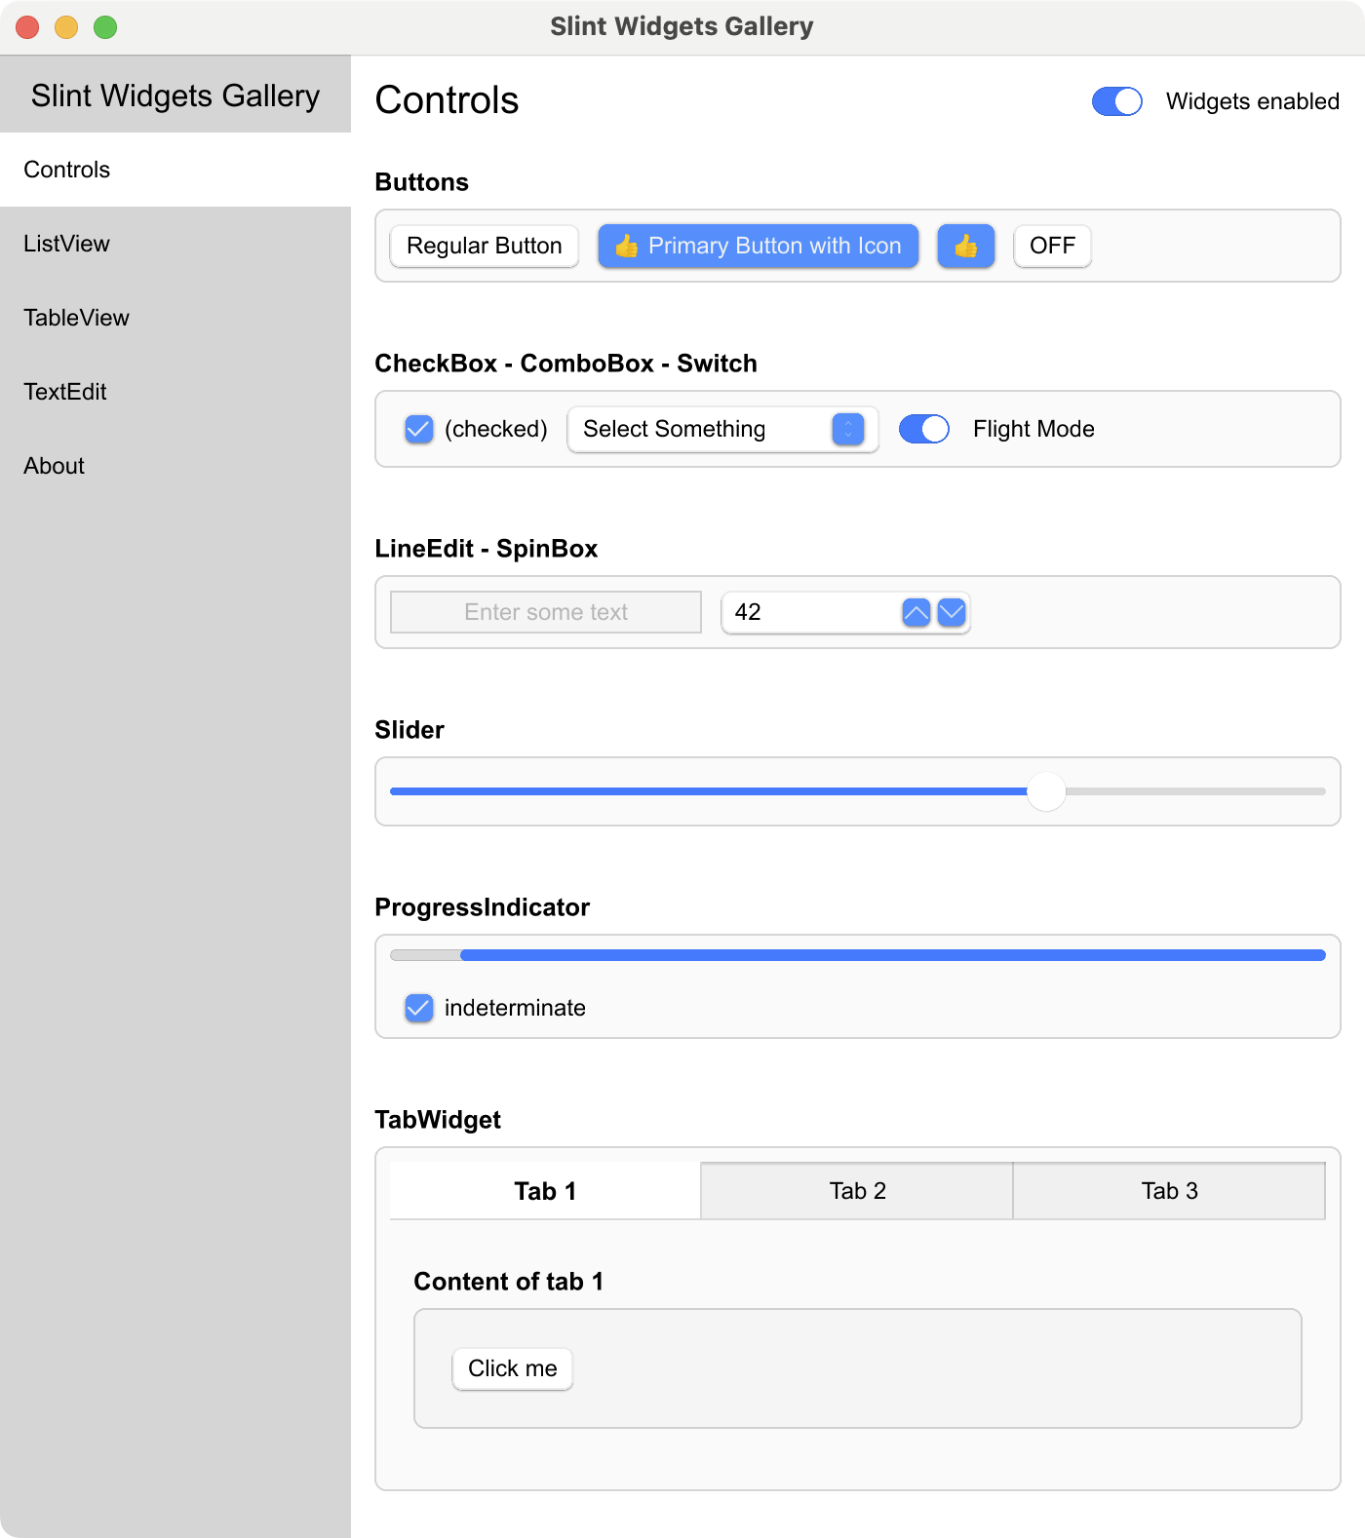Screen dimensions: 1365x1538
Task: Click the Primary Button with Icon
Action: [x=758, y=246]
